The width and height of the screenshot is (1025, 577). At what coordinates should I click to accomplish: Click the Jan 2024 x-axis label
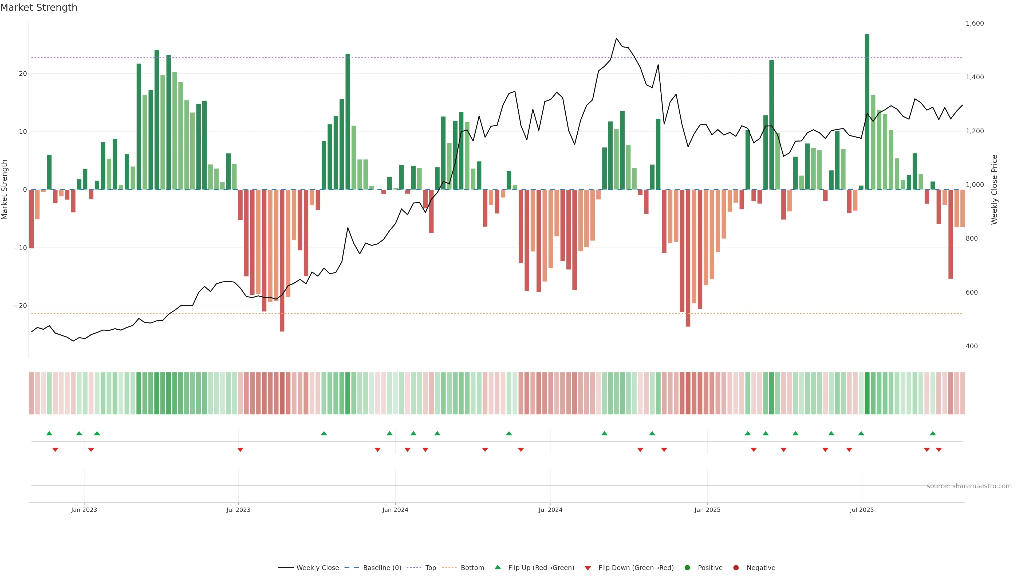395,510
